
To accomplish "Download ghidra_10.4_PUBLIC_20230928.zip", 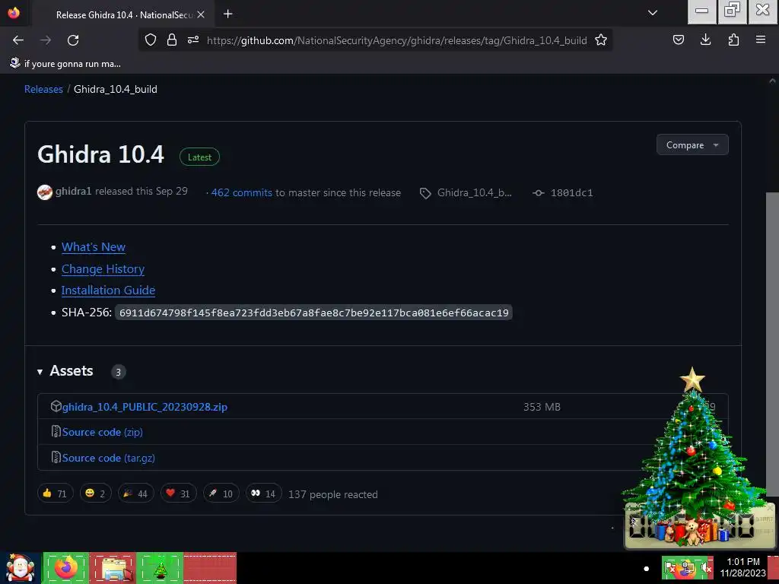I will click(145, 407).
